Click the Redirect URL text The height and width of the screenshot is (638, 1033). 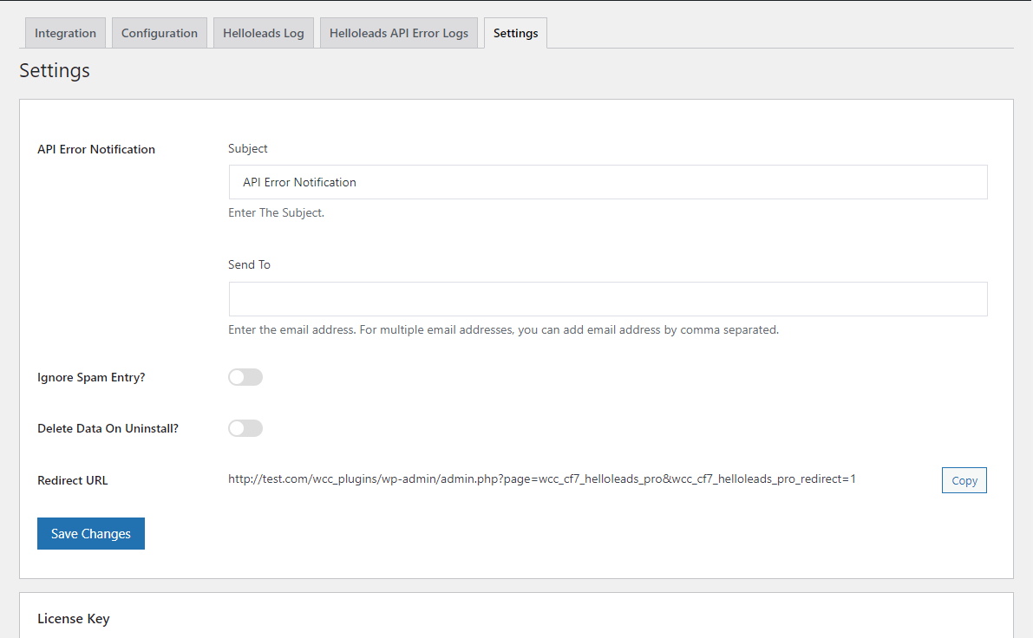[541, 478]
